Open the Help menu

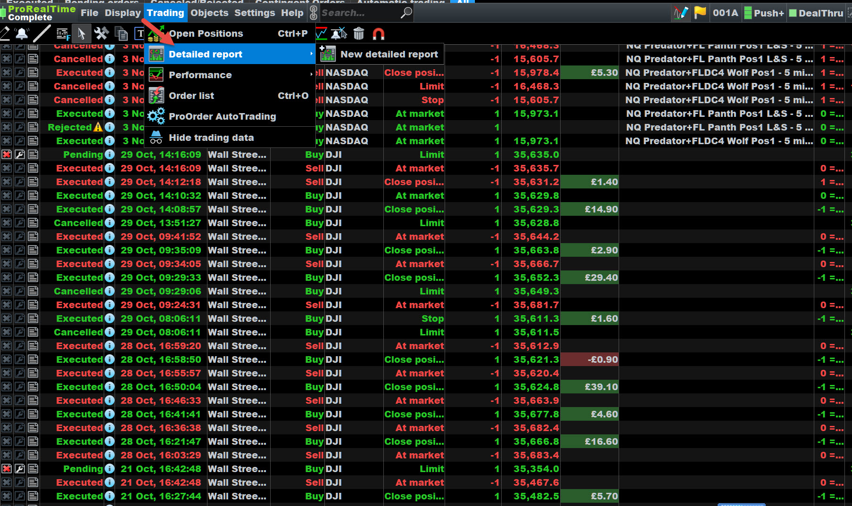(292, 13)
